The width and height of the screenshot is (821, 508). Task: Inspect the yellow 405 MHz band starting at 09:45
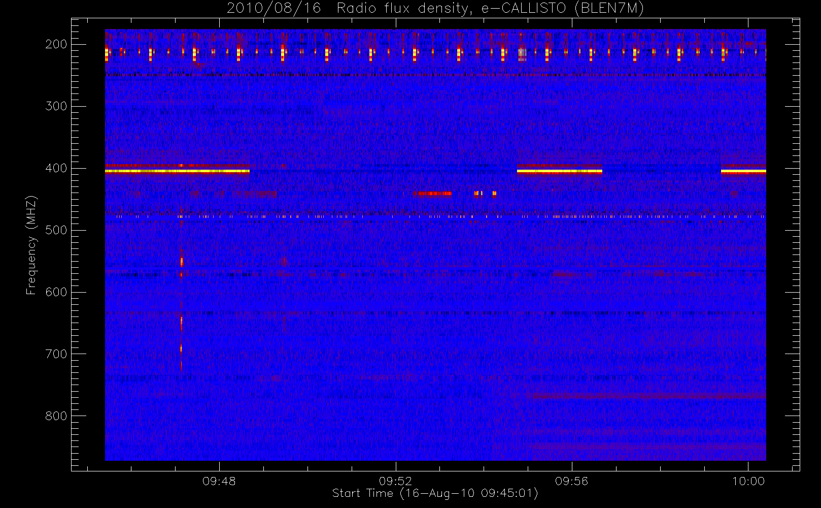(177, 171)
